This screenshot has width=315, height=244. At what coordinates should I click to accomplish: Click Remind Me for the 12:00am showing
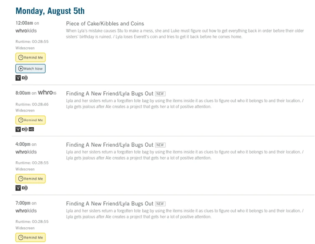[x=30, y=57]
